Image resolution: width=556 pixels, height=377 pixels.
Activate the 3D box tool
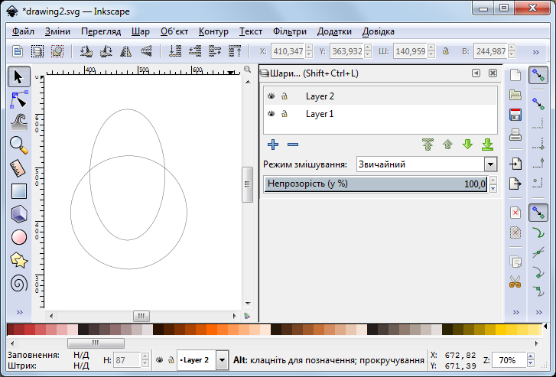coord(19,214)
